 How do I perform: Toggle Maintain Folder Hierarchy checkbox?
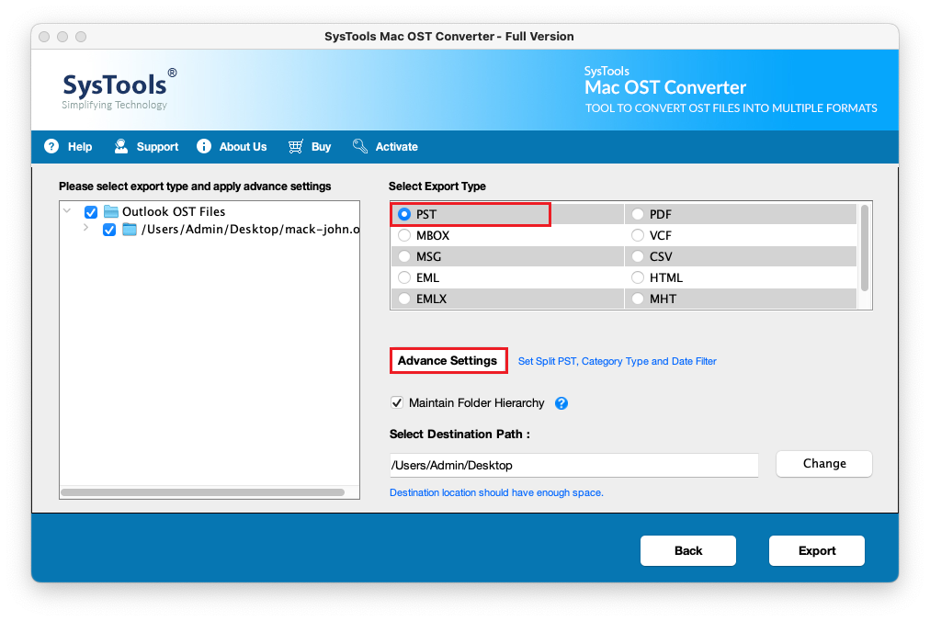click(397, 402)
